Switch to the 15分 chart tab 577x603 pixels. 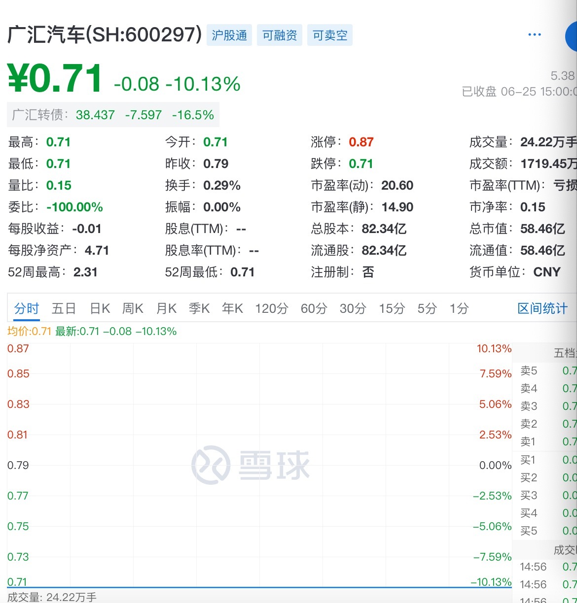(392, 309)
